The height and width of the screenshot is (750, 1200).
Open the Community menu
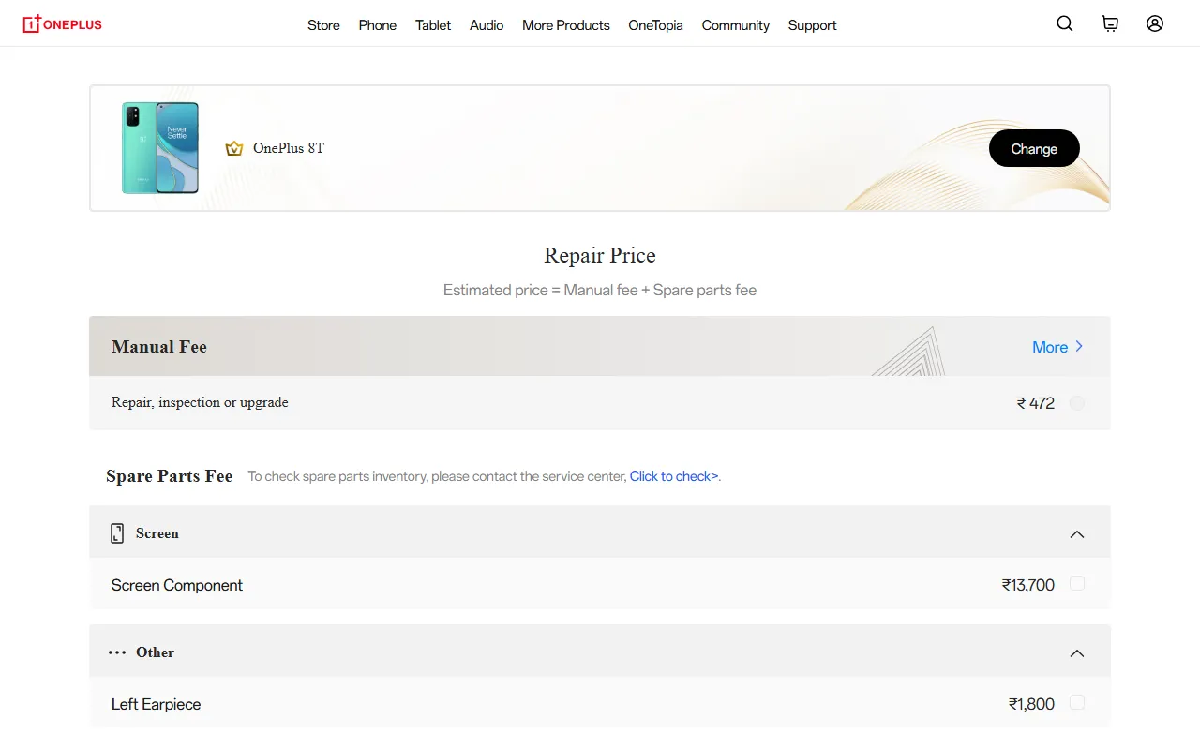[736, 25]
